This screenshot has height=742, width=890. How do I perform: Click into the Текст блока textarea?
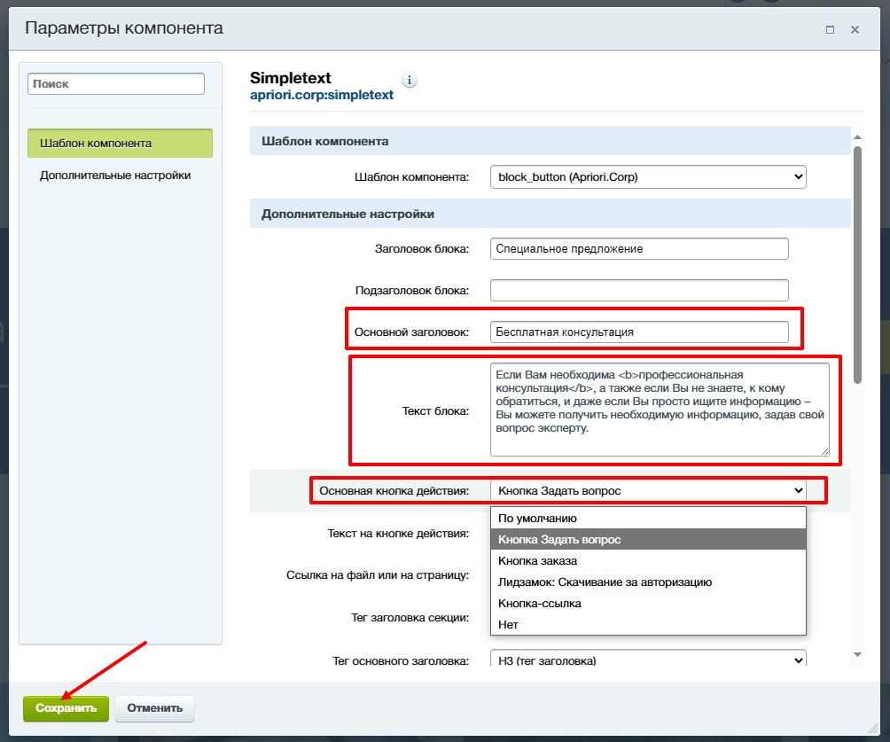click(659, 409)
